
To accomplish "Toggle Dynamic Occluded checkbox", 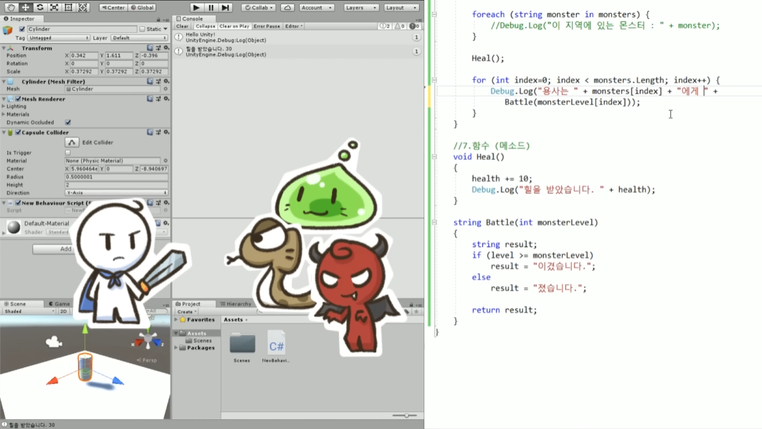I will (x=67, y=122).
